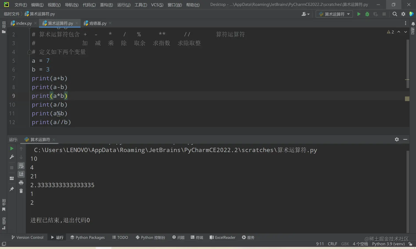Viewport: 416px width, 249px height.
Task: Print the console output with the printer icon
Action: coord(21,183)
